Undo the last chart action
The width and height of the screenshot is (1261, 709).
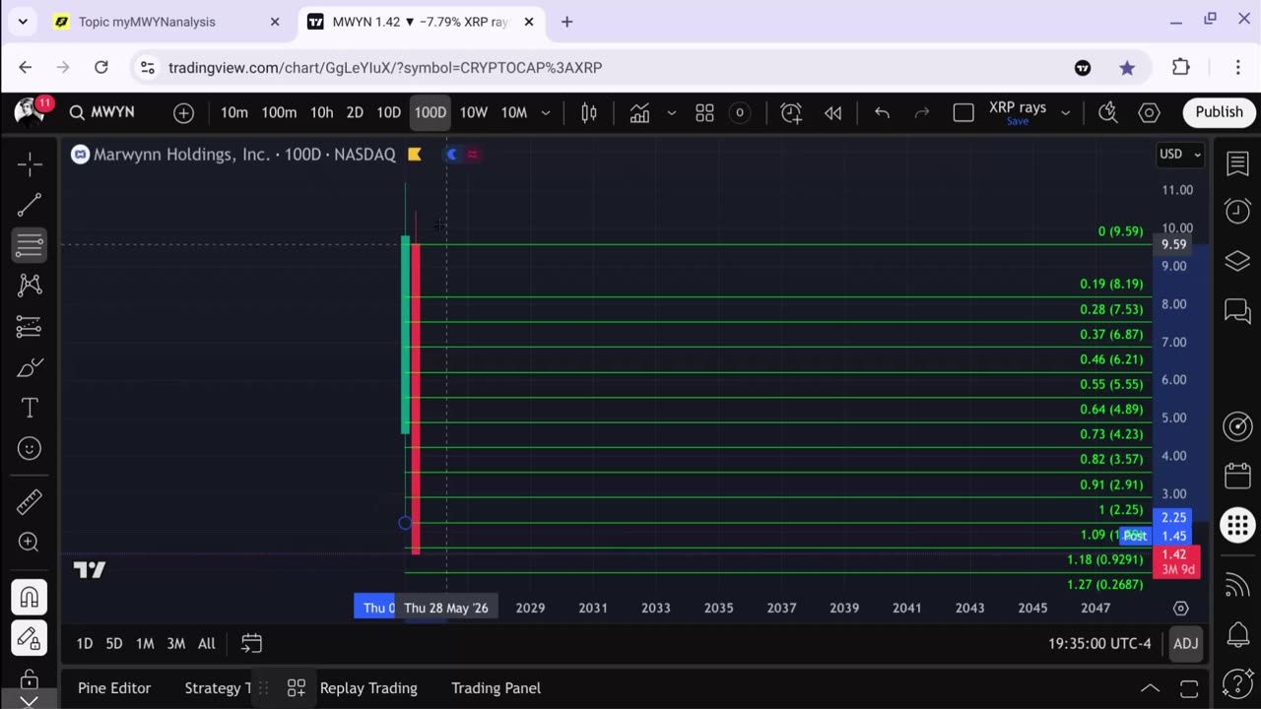click(x=882, y=113)
